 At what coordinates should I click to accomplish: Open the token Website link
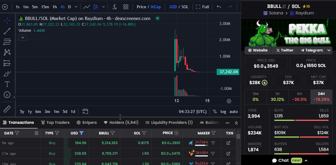(258, 50)
